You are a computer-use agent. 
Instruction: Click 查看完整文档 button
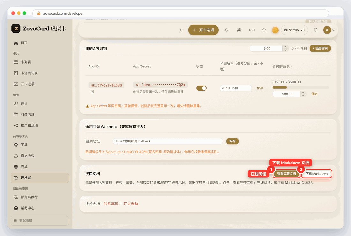(x=286, y=174)
